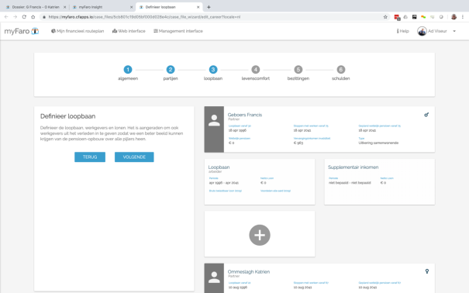Switch to the myFaro Insight browser tab

(x=102, y=7)
